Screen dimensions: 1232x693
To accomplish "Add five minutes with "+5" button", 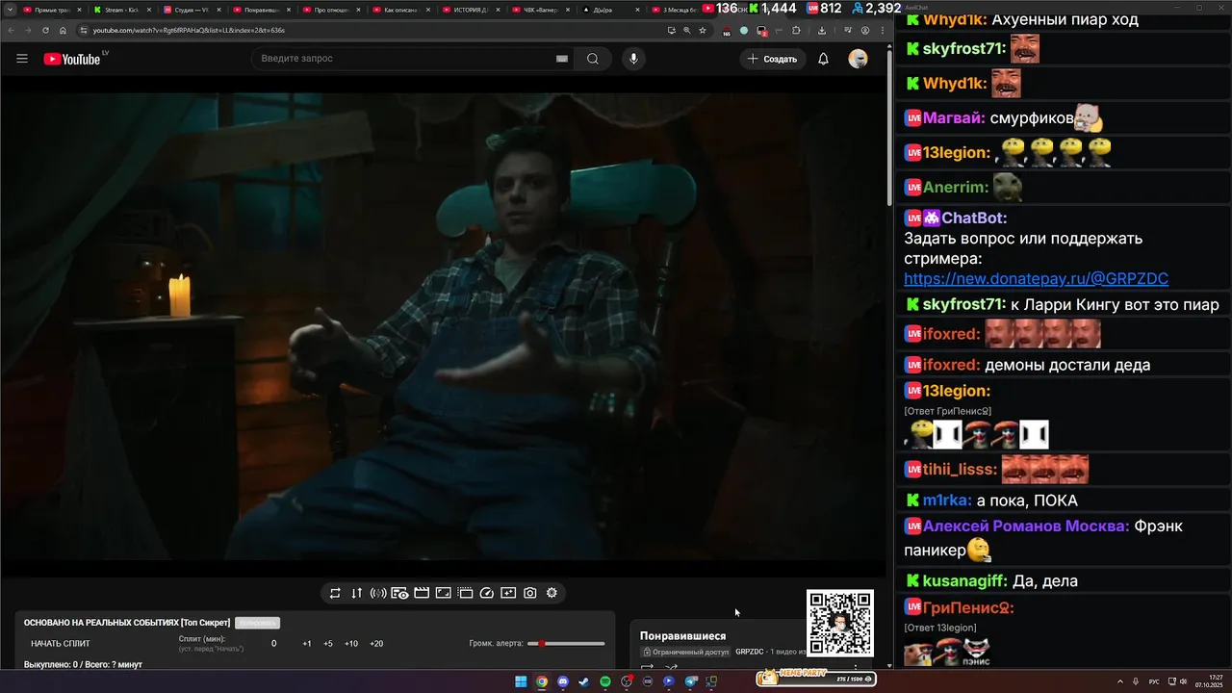I will click(x=328, y=643).
